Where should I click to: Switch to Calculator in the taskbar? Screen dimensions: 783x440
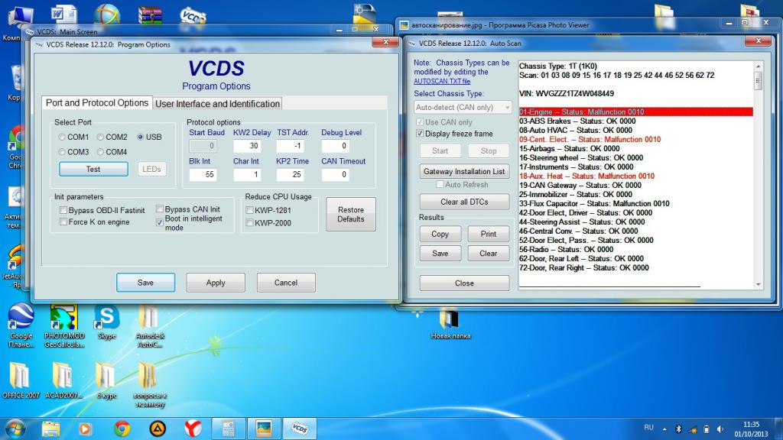[x=228, y=429]
